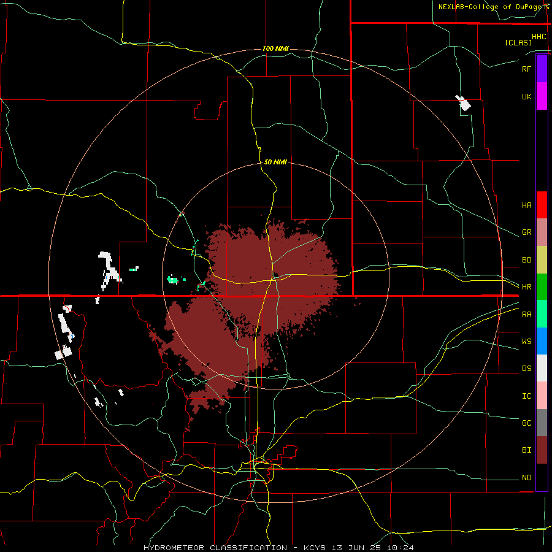Click the GC legend label

526,423
